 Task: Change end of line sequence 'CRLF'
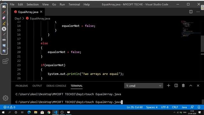click(x=175, y=107)
